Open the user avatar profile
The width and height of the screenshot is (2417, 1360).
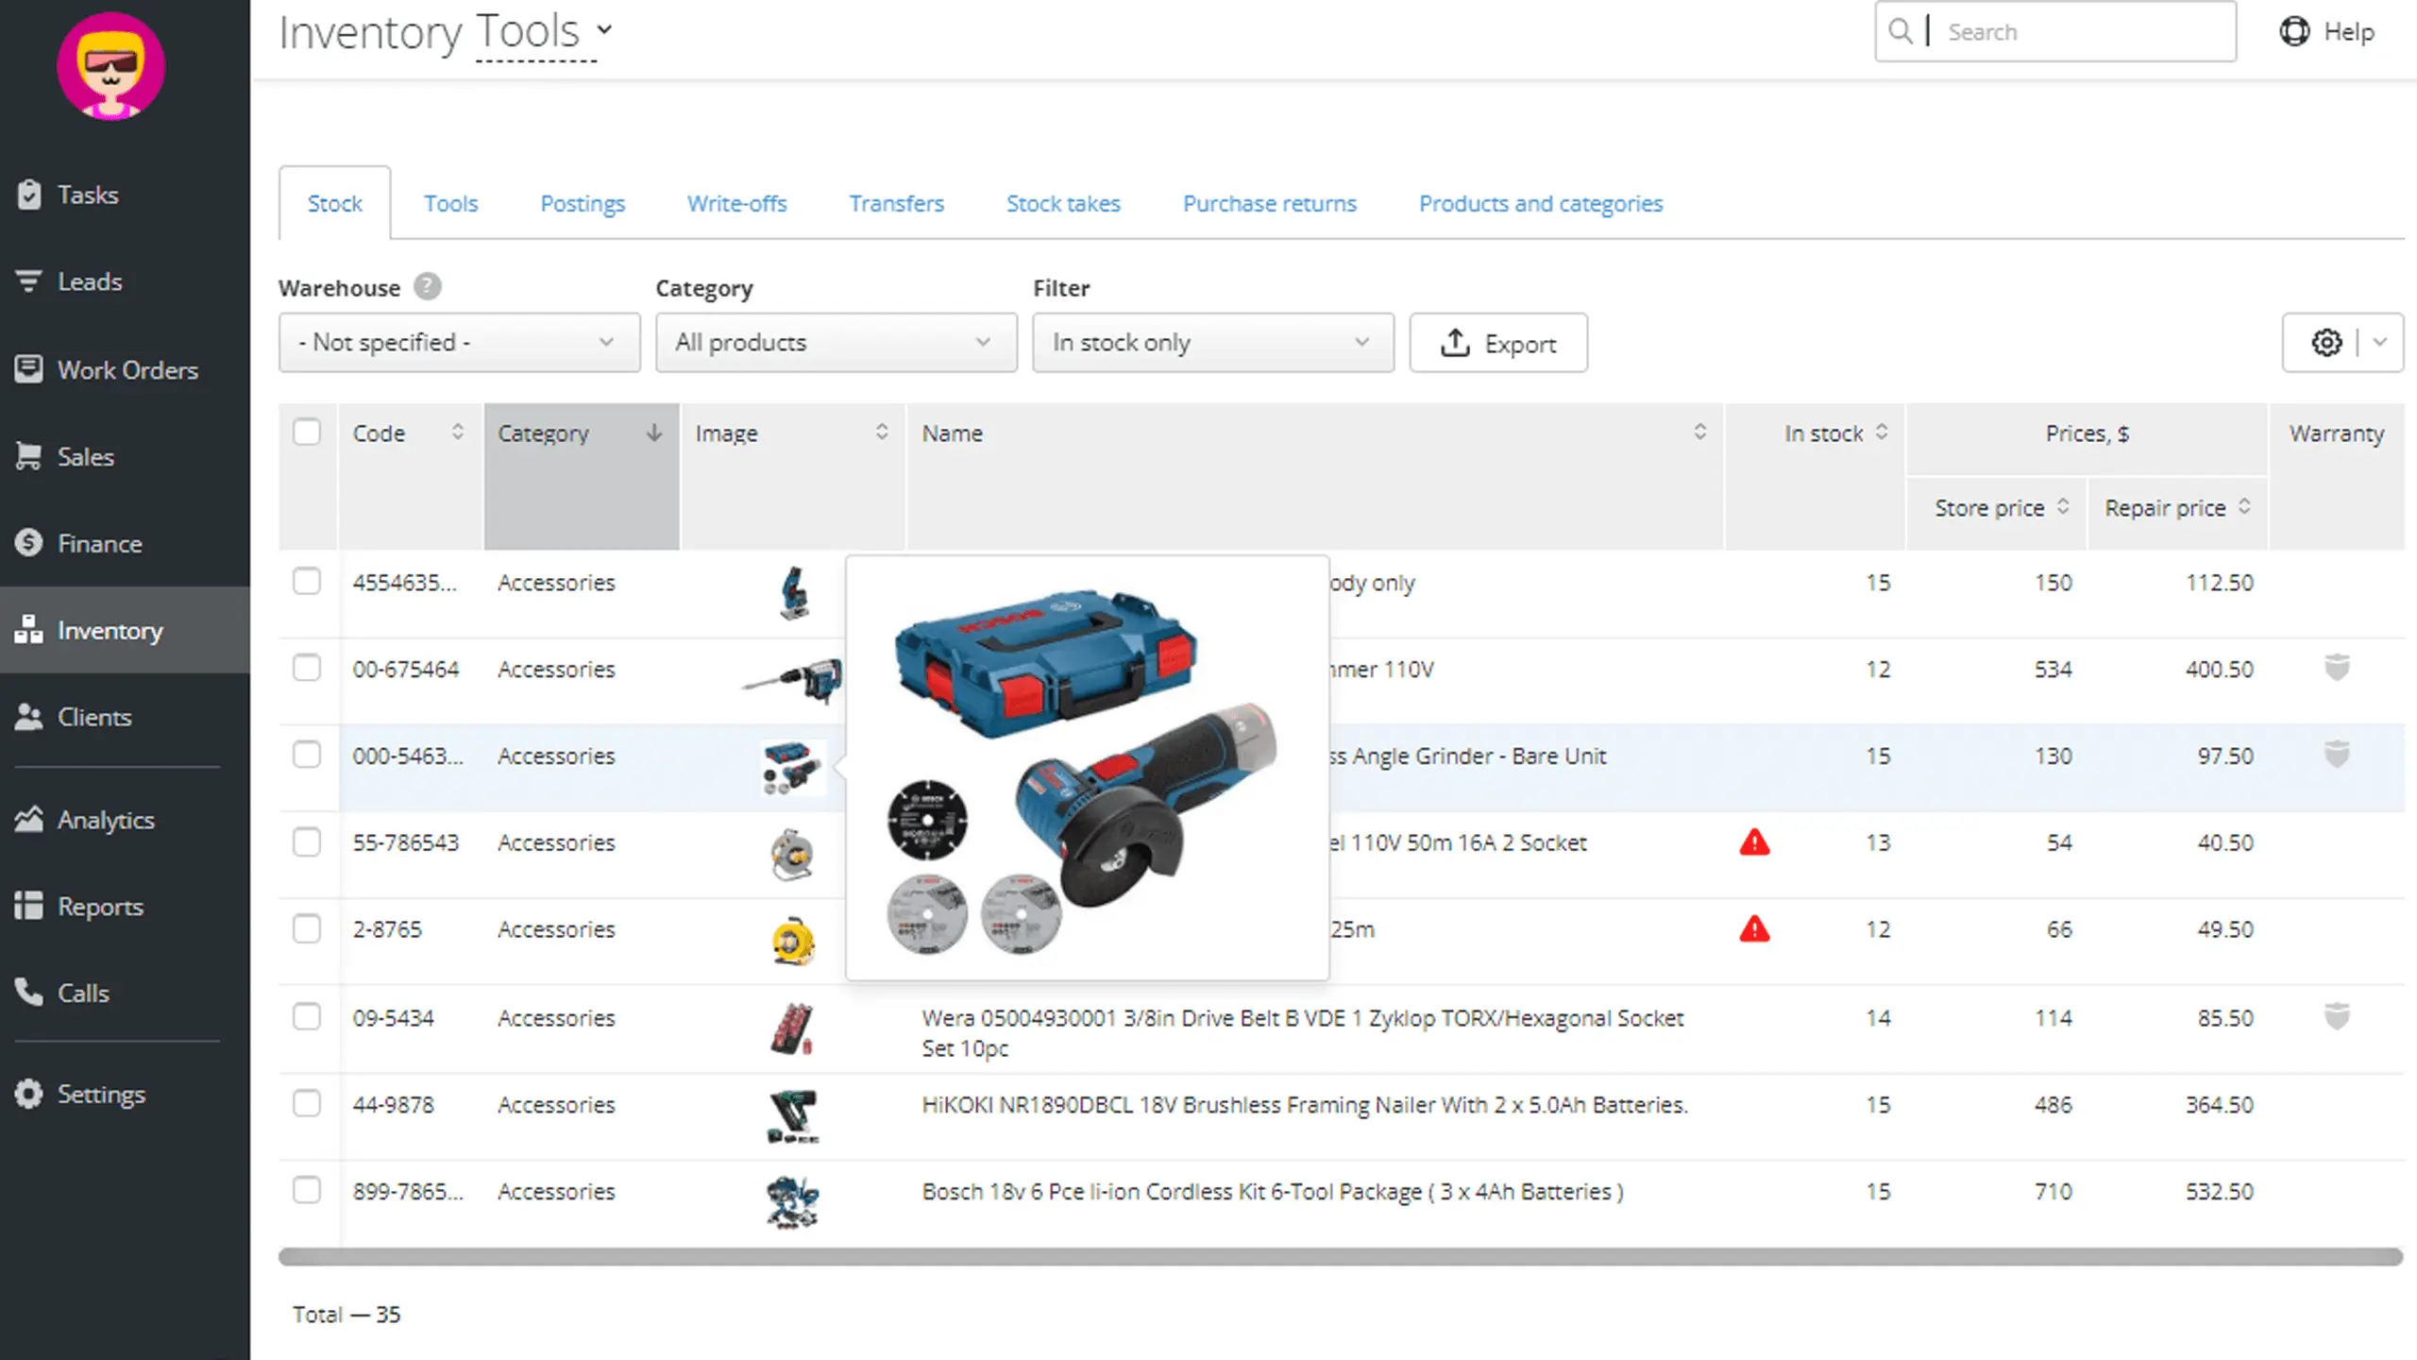pyautogui.click(x=110, y=66)
